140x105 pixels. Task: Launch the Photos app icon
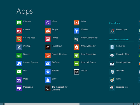pos(48,39)
